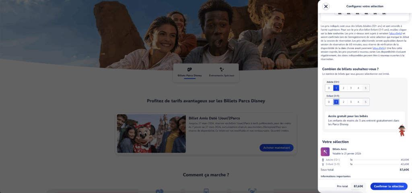Choose 2 for Enfant (3-11) tickets

344,102
